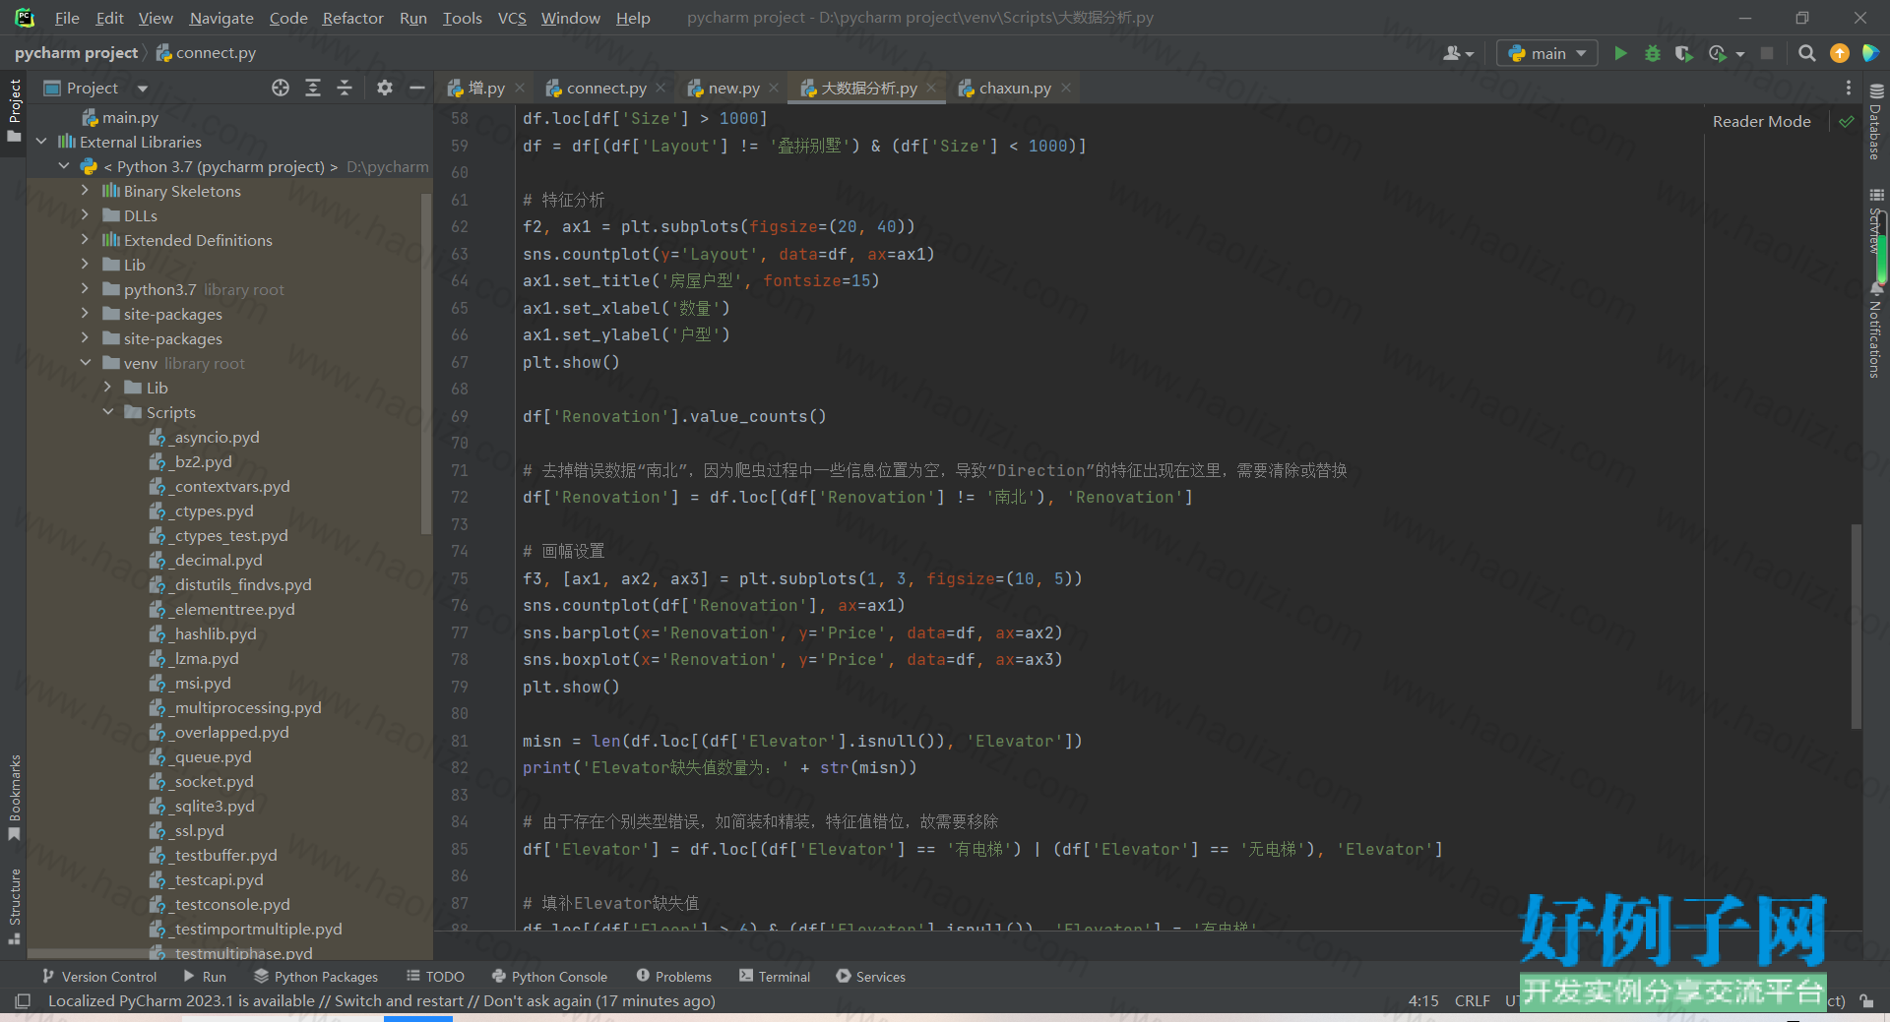
Task: Expand python3.7 library root
Action: pos(86,289)
